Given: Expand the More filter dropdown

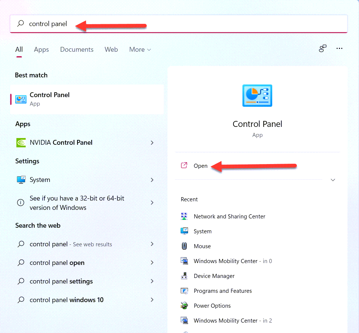Looking at the screenshot, I should [x=140, y=49].
